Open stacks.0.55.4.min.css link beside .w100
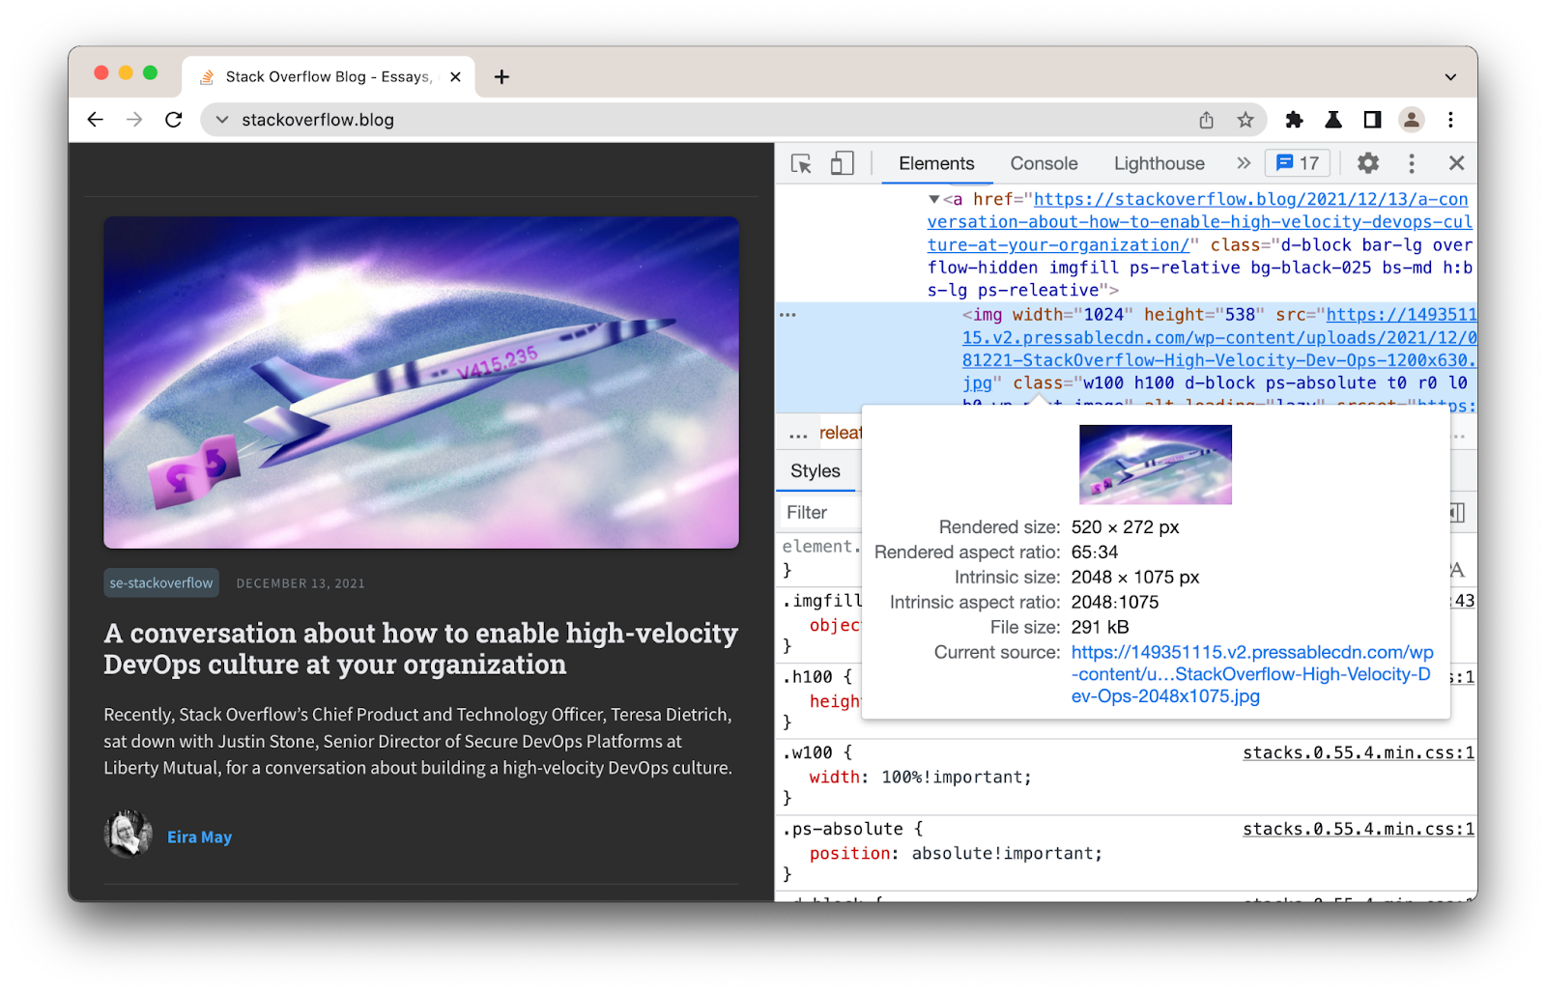 tap(1359, 752)
